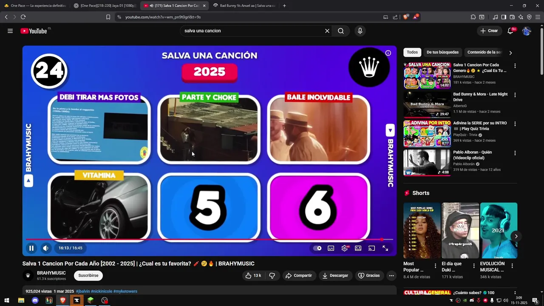Pause the video
Viewport: 544px width, 306px height.
coord(31,248)
